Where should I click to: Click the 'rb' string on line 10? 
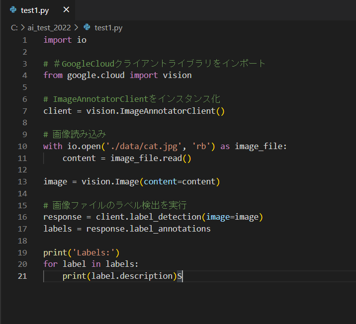[201, 146]
